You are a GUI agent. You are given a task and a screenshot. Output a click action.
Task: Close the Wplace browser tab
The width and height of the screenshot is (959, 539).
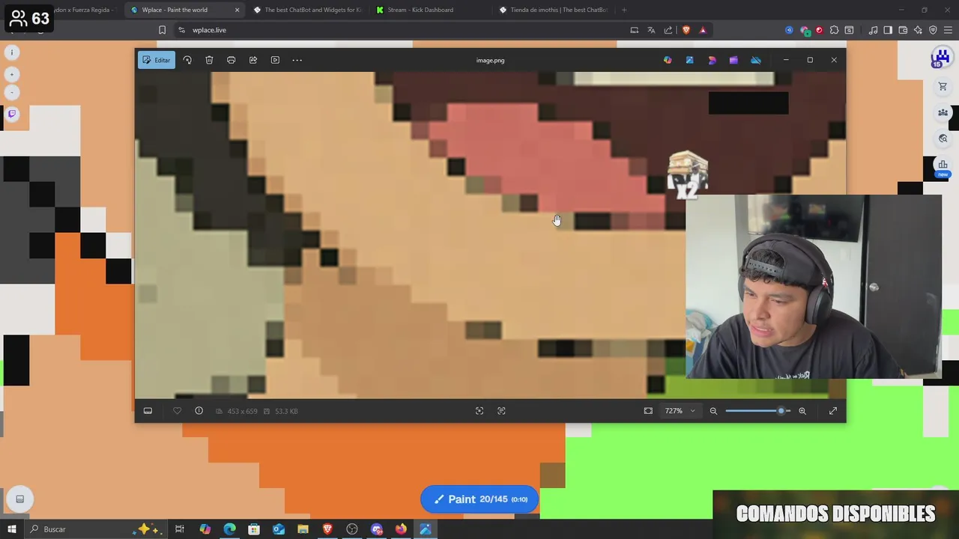pyautogui.click(x=238, y=10)
